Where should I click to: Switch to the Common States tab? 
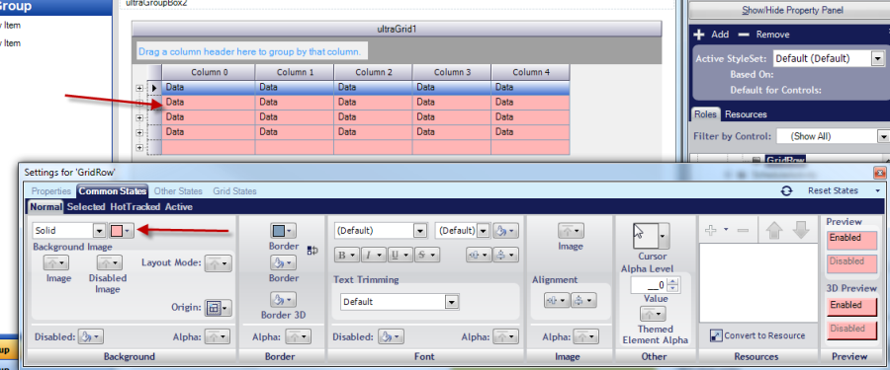point(113,191)
